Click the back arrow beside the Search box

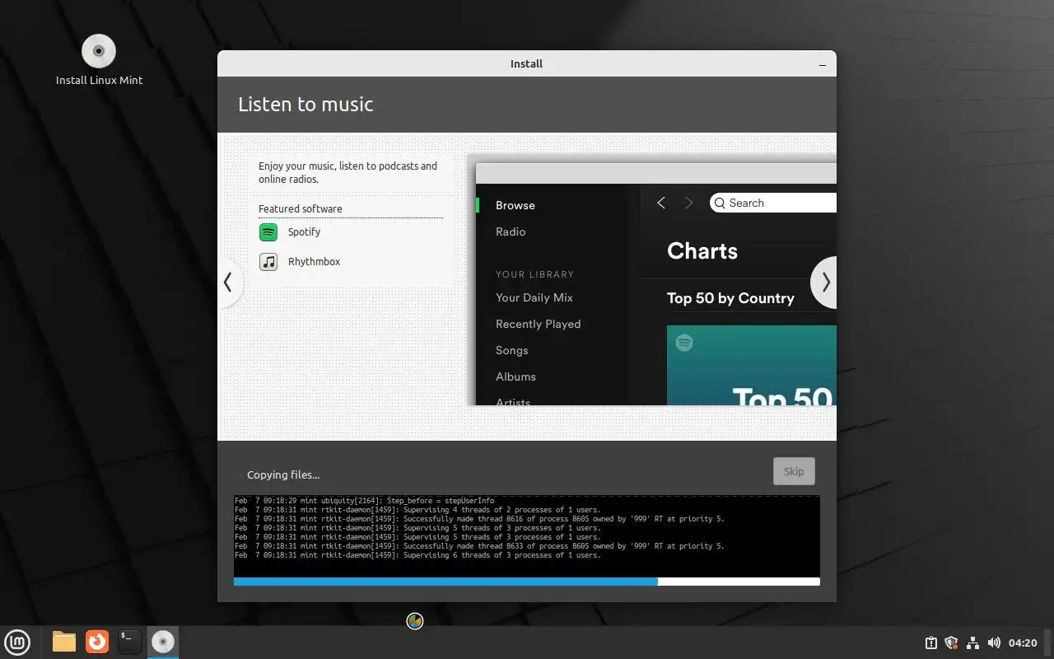click(x=661, y=203)
